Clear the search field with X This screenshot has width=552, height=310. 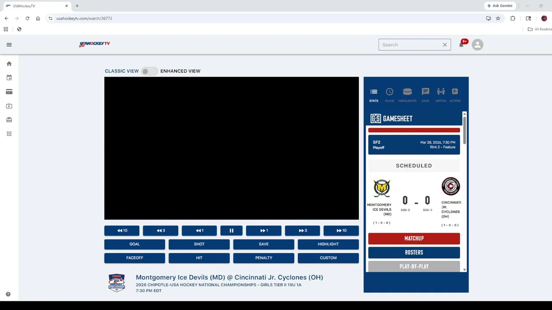pyautogui.click(x=445, y=45)
